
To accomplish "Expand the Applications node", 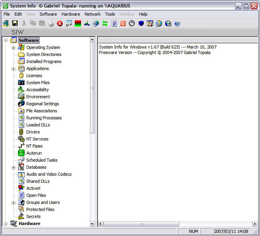I will (13, 69).
